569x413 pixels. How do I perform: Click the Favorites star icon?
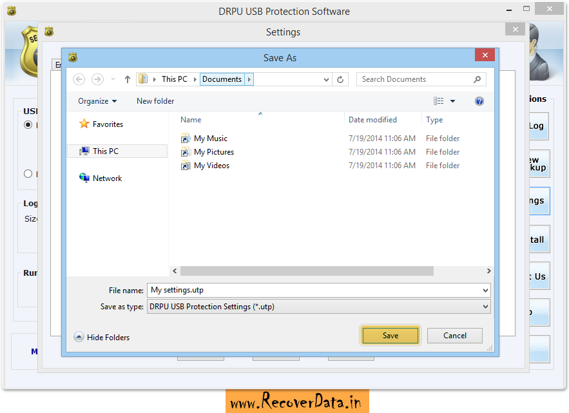tap(84, 124)
